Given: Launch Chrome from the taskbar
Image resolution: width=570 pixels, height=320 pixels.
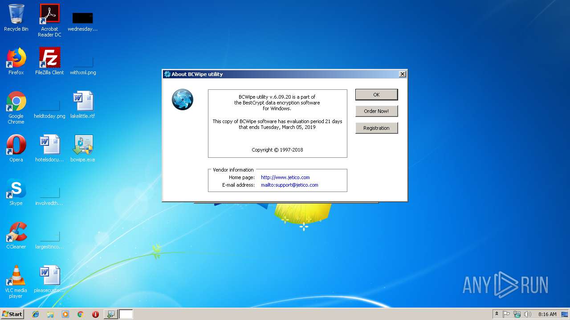Looking at the screenshot, I should tap(80, 314).
